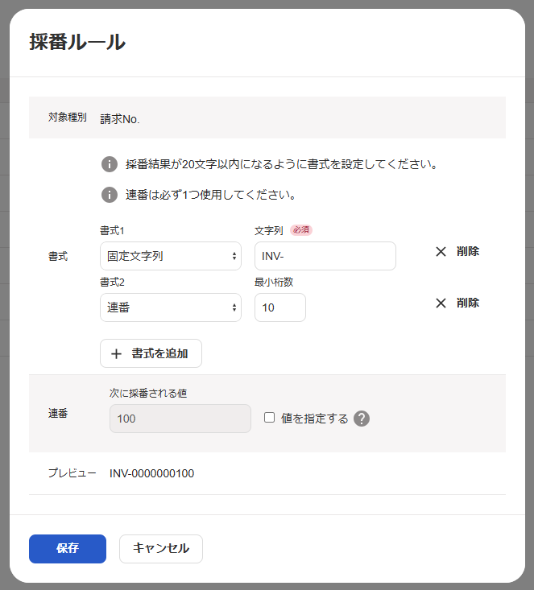The height and width of the screenshot is (590, 534).
Task: Click the X delete icon for 書式2
Action: click(x=441, y=303)
